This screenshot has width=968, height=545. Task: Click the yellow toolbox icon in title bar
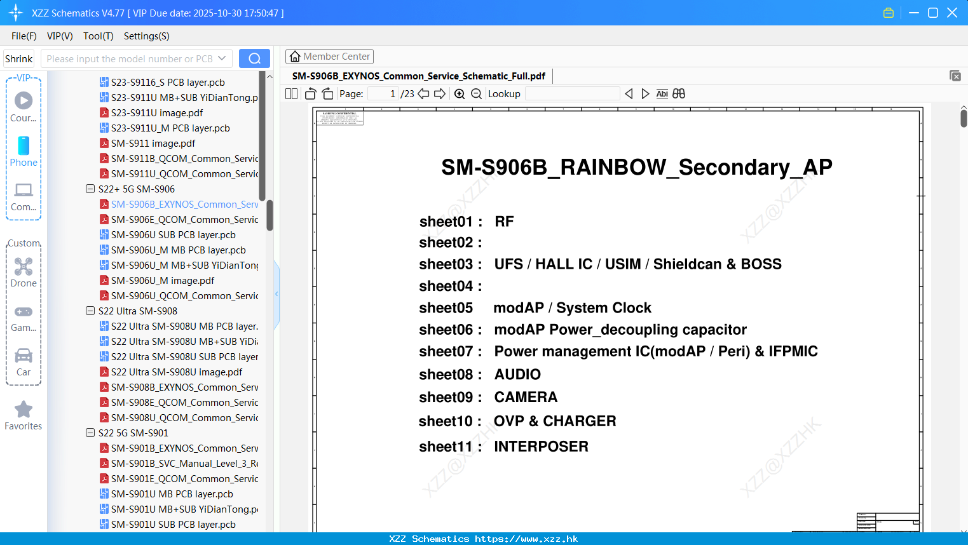click(889, 13)
